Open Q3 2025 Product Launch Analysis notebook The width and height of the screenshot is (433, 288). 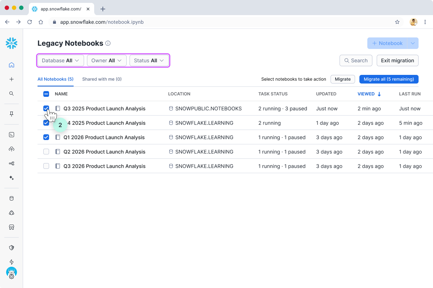pyautogui.click(x=105, y=108)
